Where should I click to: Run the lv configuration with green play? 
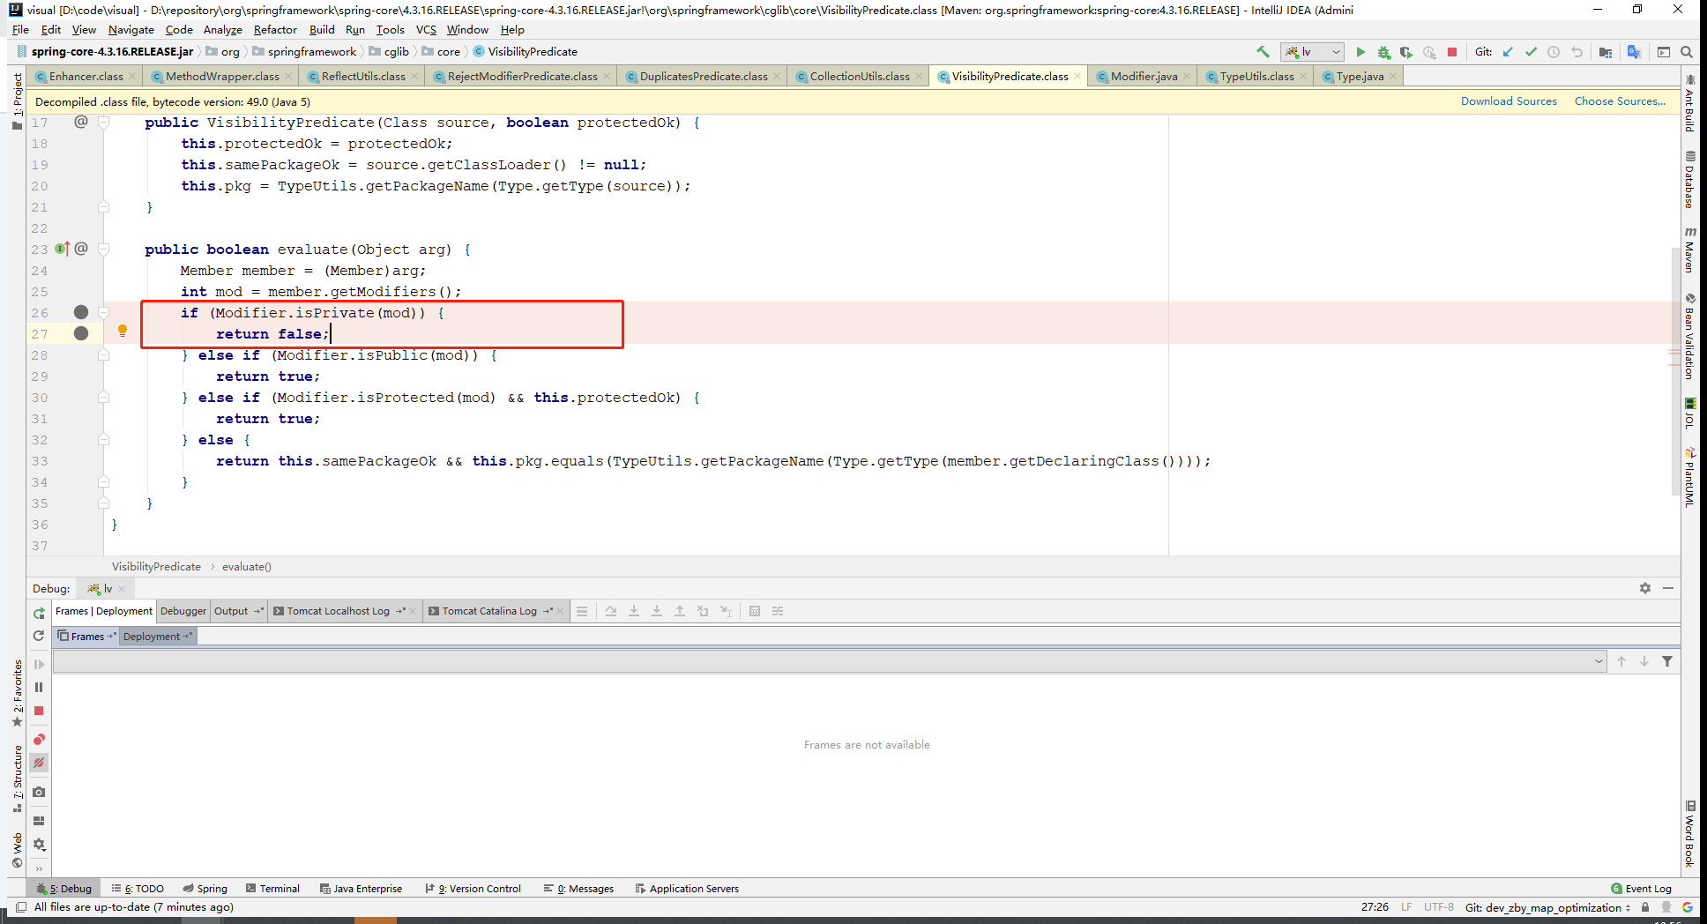[x=1360, y=52]
